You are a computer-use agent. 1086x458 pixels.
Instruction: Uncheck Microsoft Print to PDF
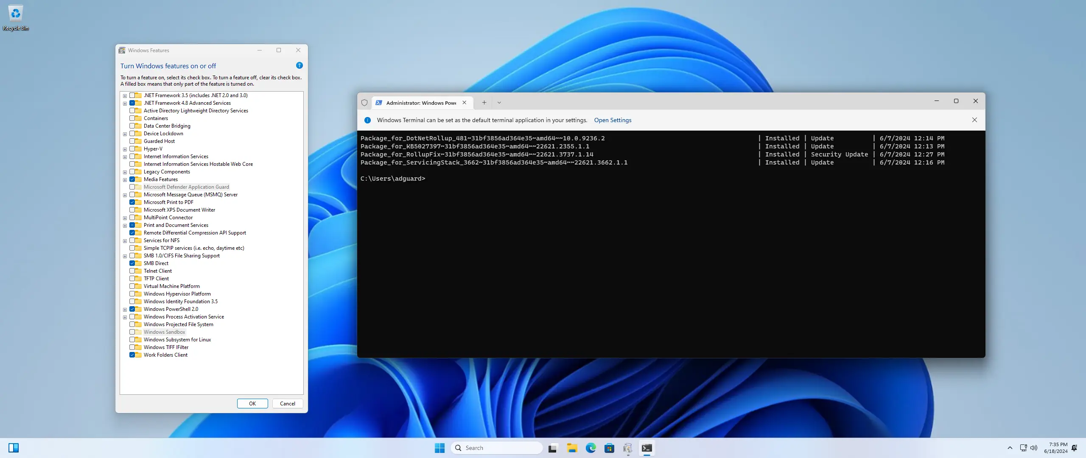(132, 202)
